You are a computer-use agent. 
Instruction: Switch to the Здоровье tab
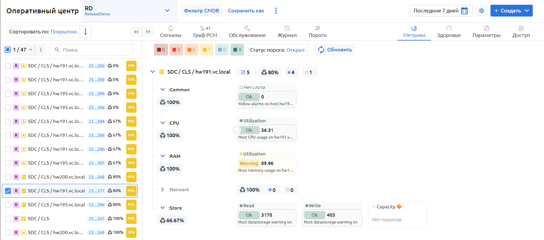448,32
